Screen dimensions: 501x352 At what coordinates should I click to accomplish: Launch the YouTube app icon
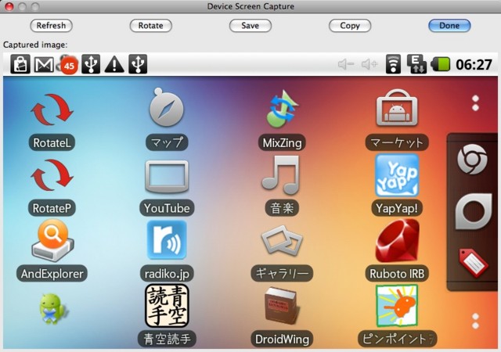(x=167, y=176)
